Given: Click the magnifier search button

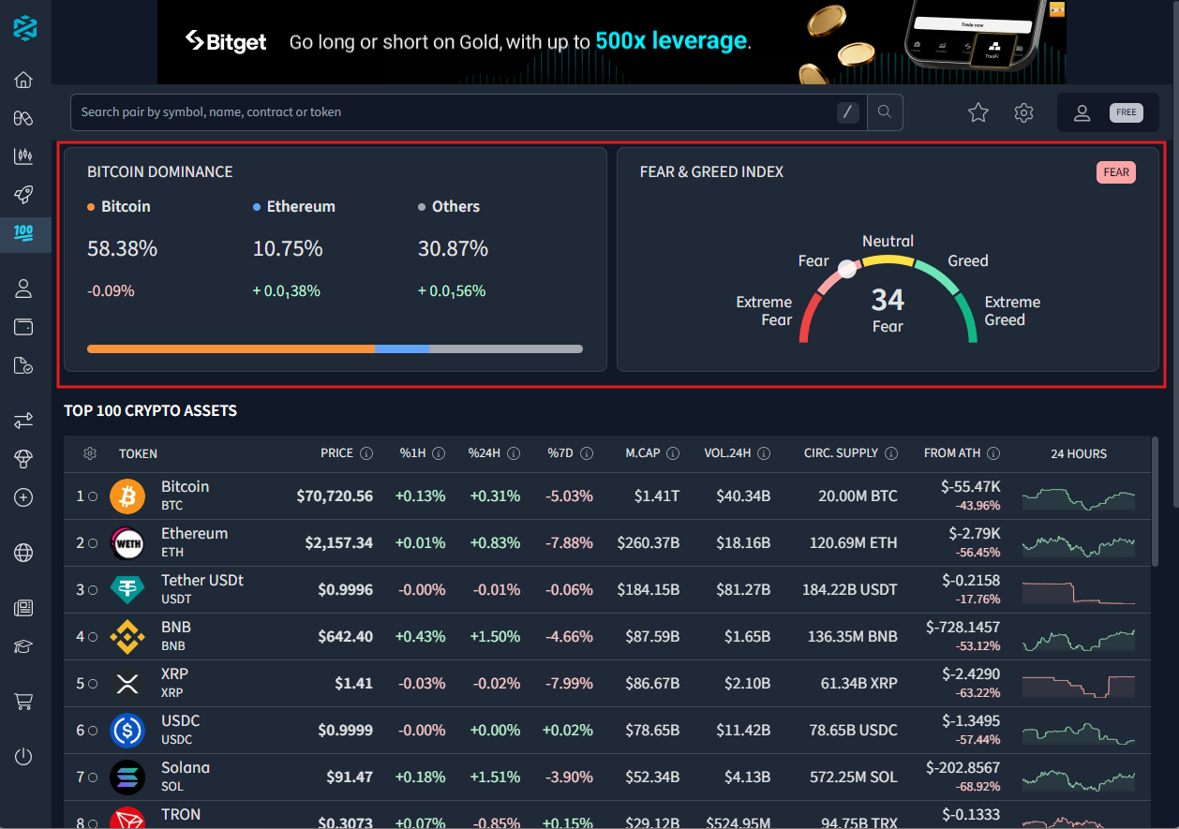Looking at the screenshot, I should [885, 112].
